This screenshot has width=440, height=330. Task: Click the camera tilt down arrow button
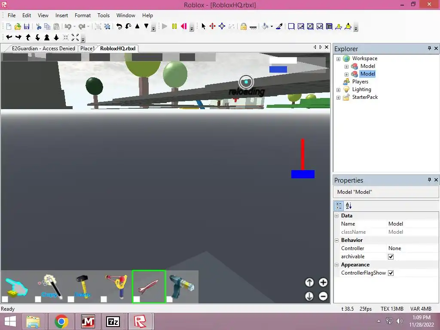pos(309,296)
